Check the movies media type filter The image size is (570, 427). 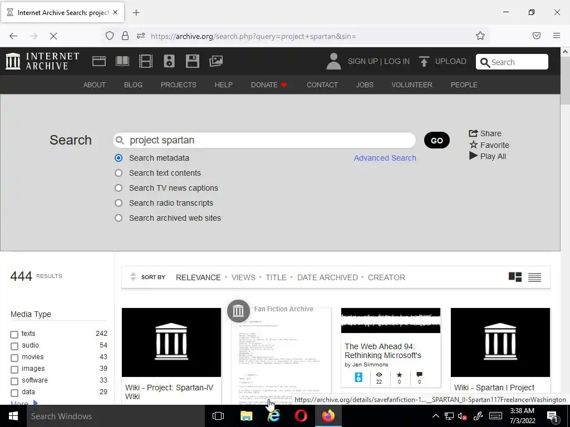pyautogui.click(x=14, y=358)
